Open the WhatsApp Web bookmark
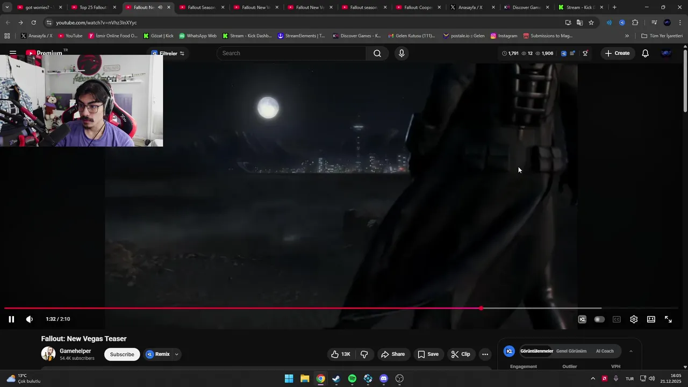The image size is (688, 387). [x=197, y=36]
